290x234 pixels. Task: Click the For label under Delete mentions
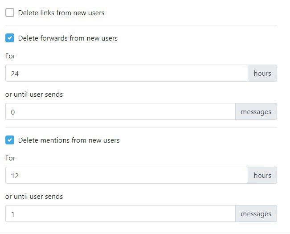10,158
